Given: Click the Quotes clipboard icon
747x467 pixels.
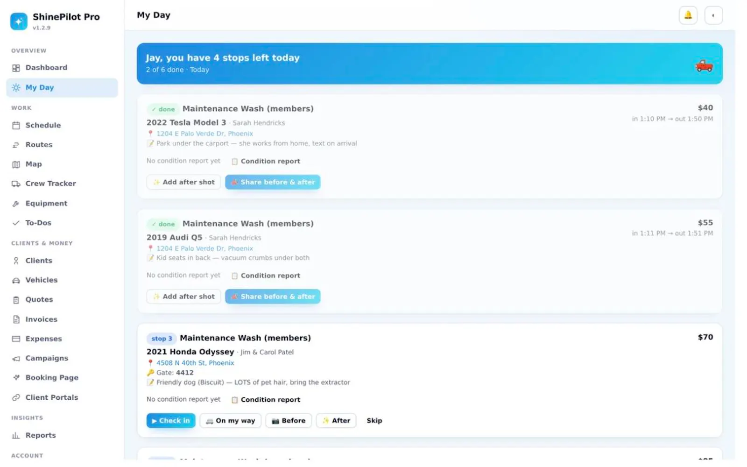Looking at the screenshot, I should tap(16, 300).
